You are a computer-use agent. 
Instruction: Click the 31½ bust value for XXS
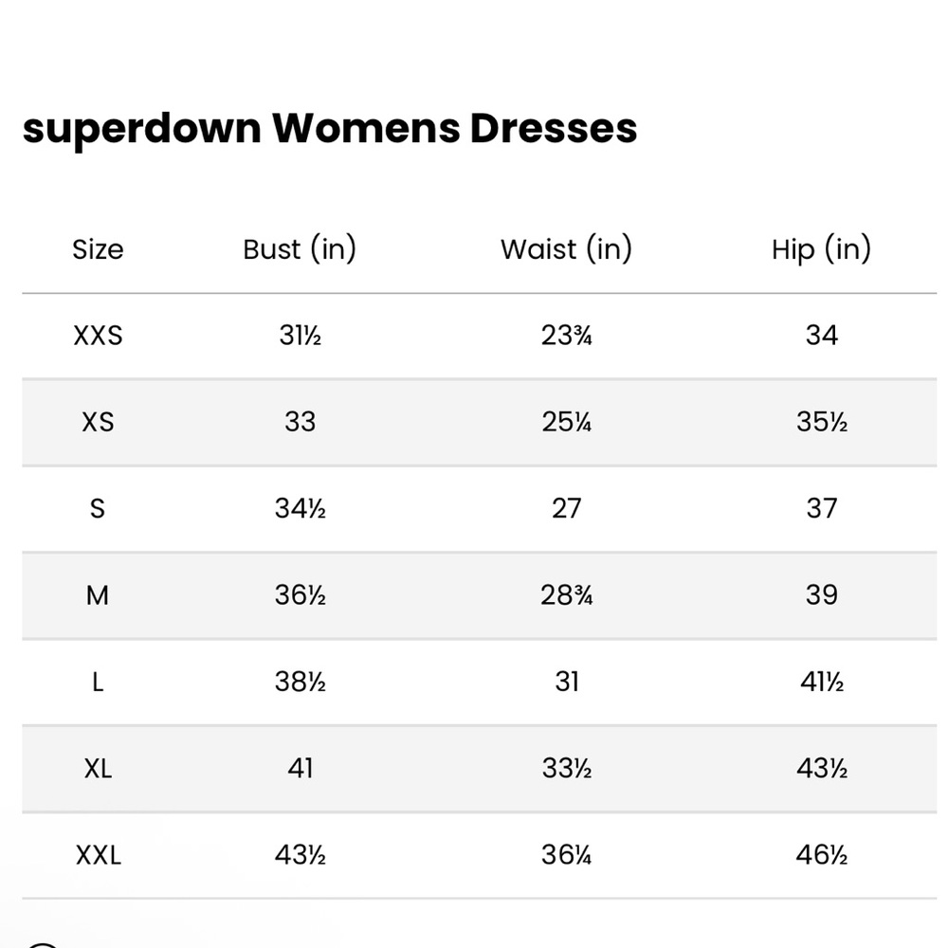point(300,336)
